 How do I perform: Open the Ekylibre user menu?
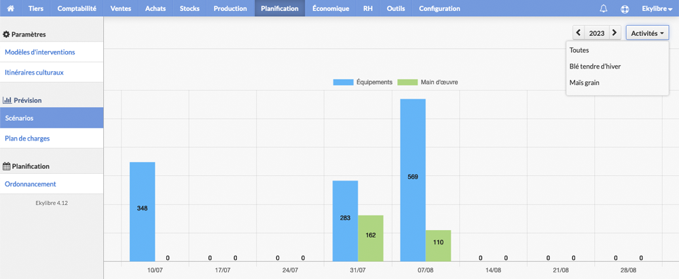[x=657, y=8]
